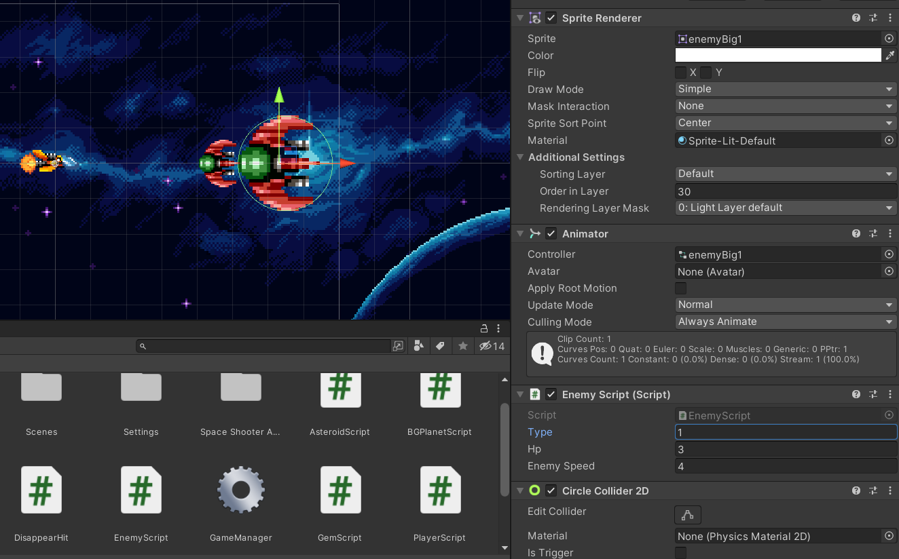Click the Sprite Renderer Material object picker
Screen dimensions: 899x559
click(x=889, y=140)
